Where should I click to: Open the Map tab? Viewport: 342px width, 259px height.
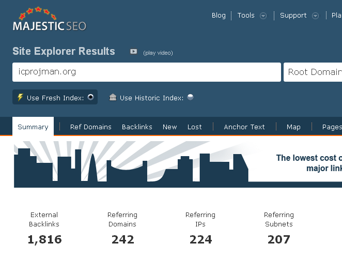293,127
